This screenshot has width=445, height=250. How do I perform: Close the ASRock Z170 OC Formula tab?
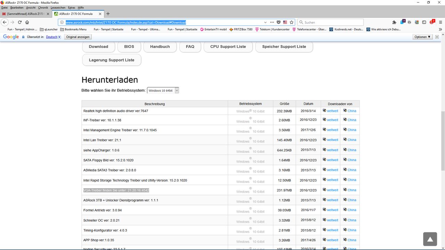(100, 14)
